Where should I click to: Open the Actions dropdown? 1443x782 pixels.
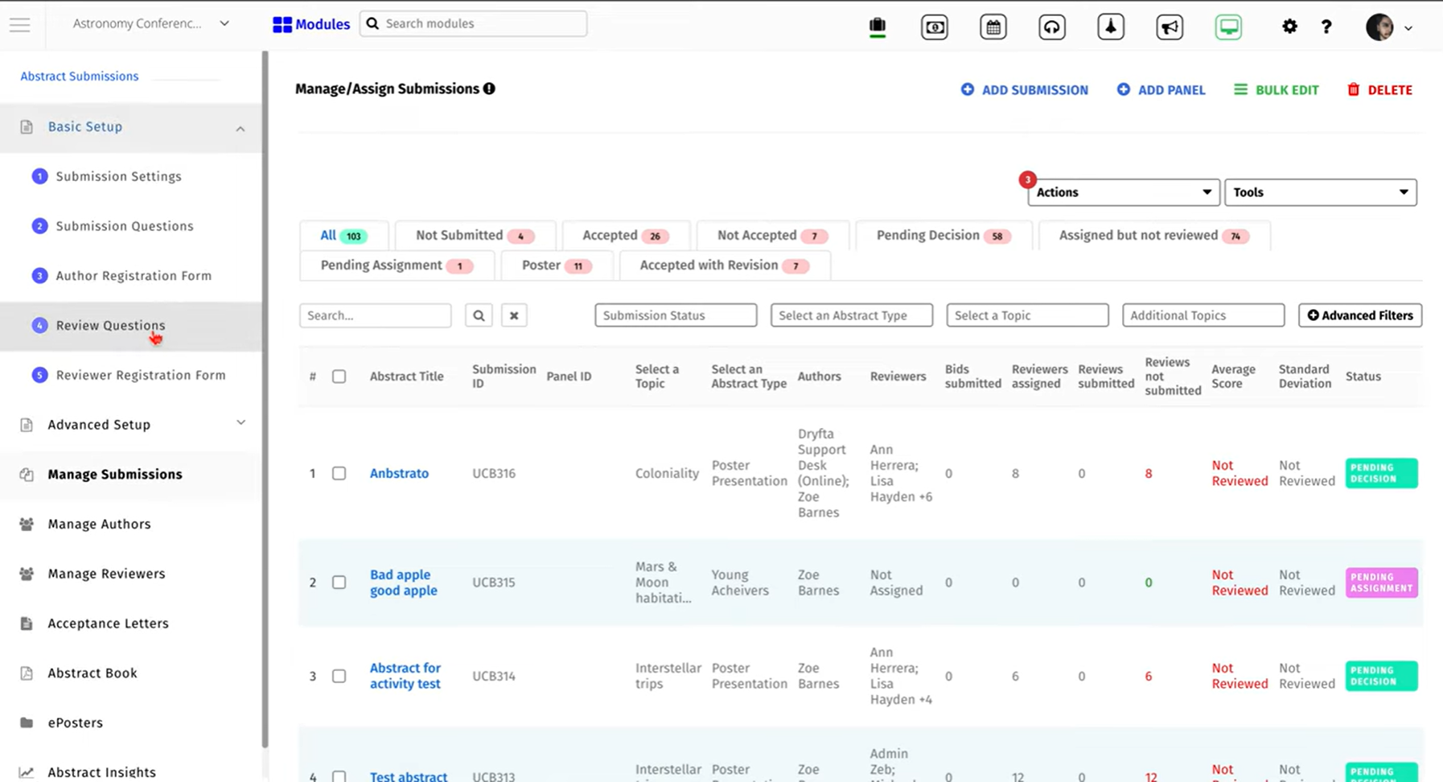[x=1123, y=192]
